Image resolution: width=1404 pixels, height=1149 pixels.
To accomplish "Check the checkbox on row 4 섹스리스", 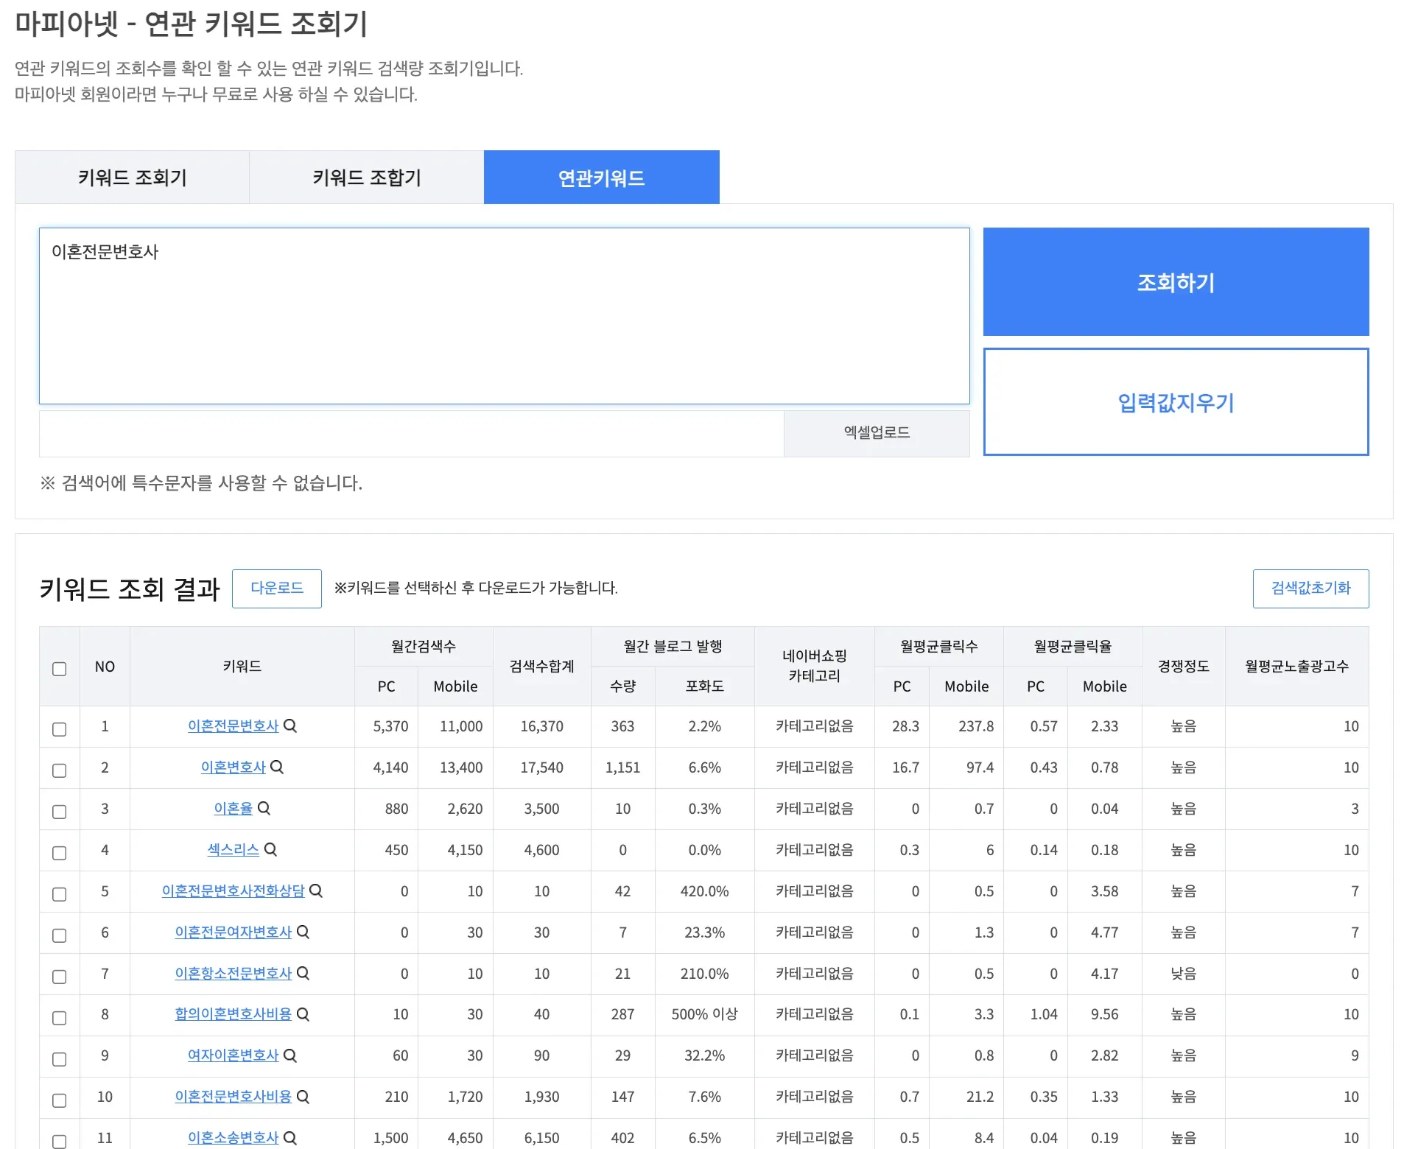I will click(x=59, y=851).
